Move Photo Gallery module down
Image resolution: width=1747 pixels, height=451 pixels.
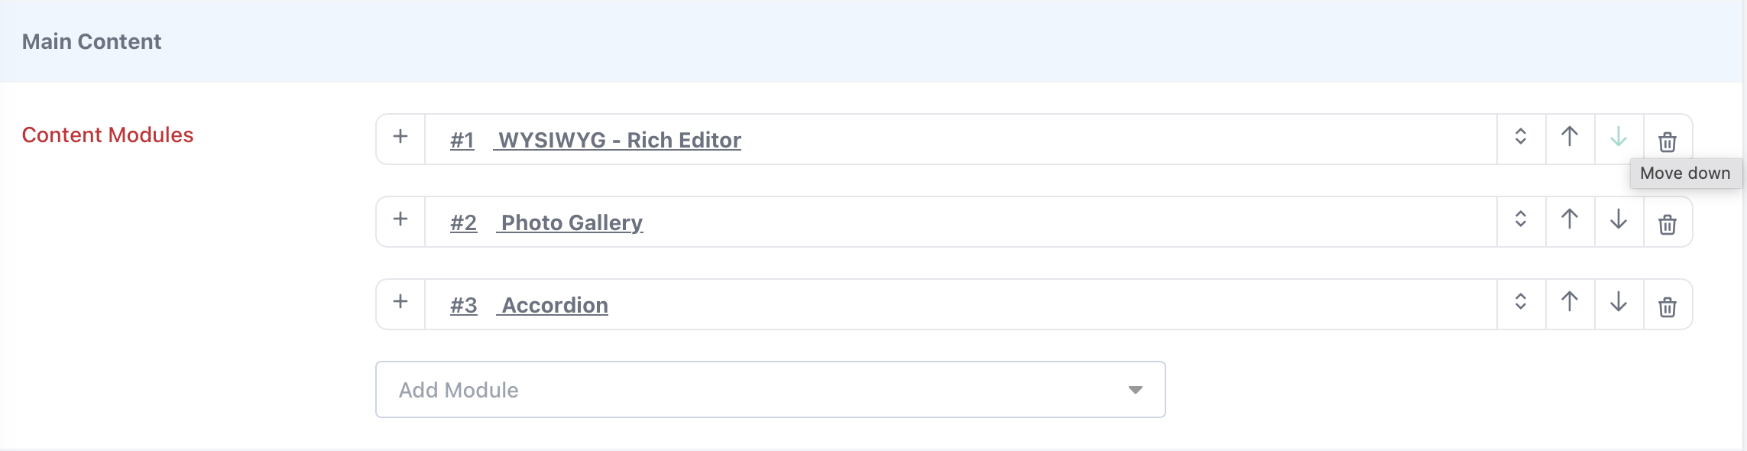click(x=1619, y=221)
